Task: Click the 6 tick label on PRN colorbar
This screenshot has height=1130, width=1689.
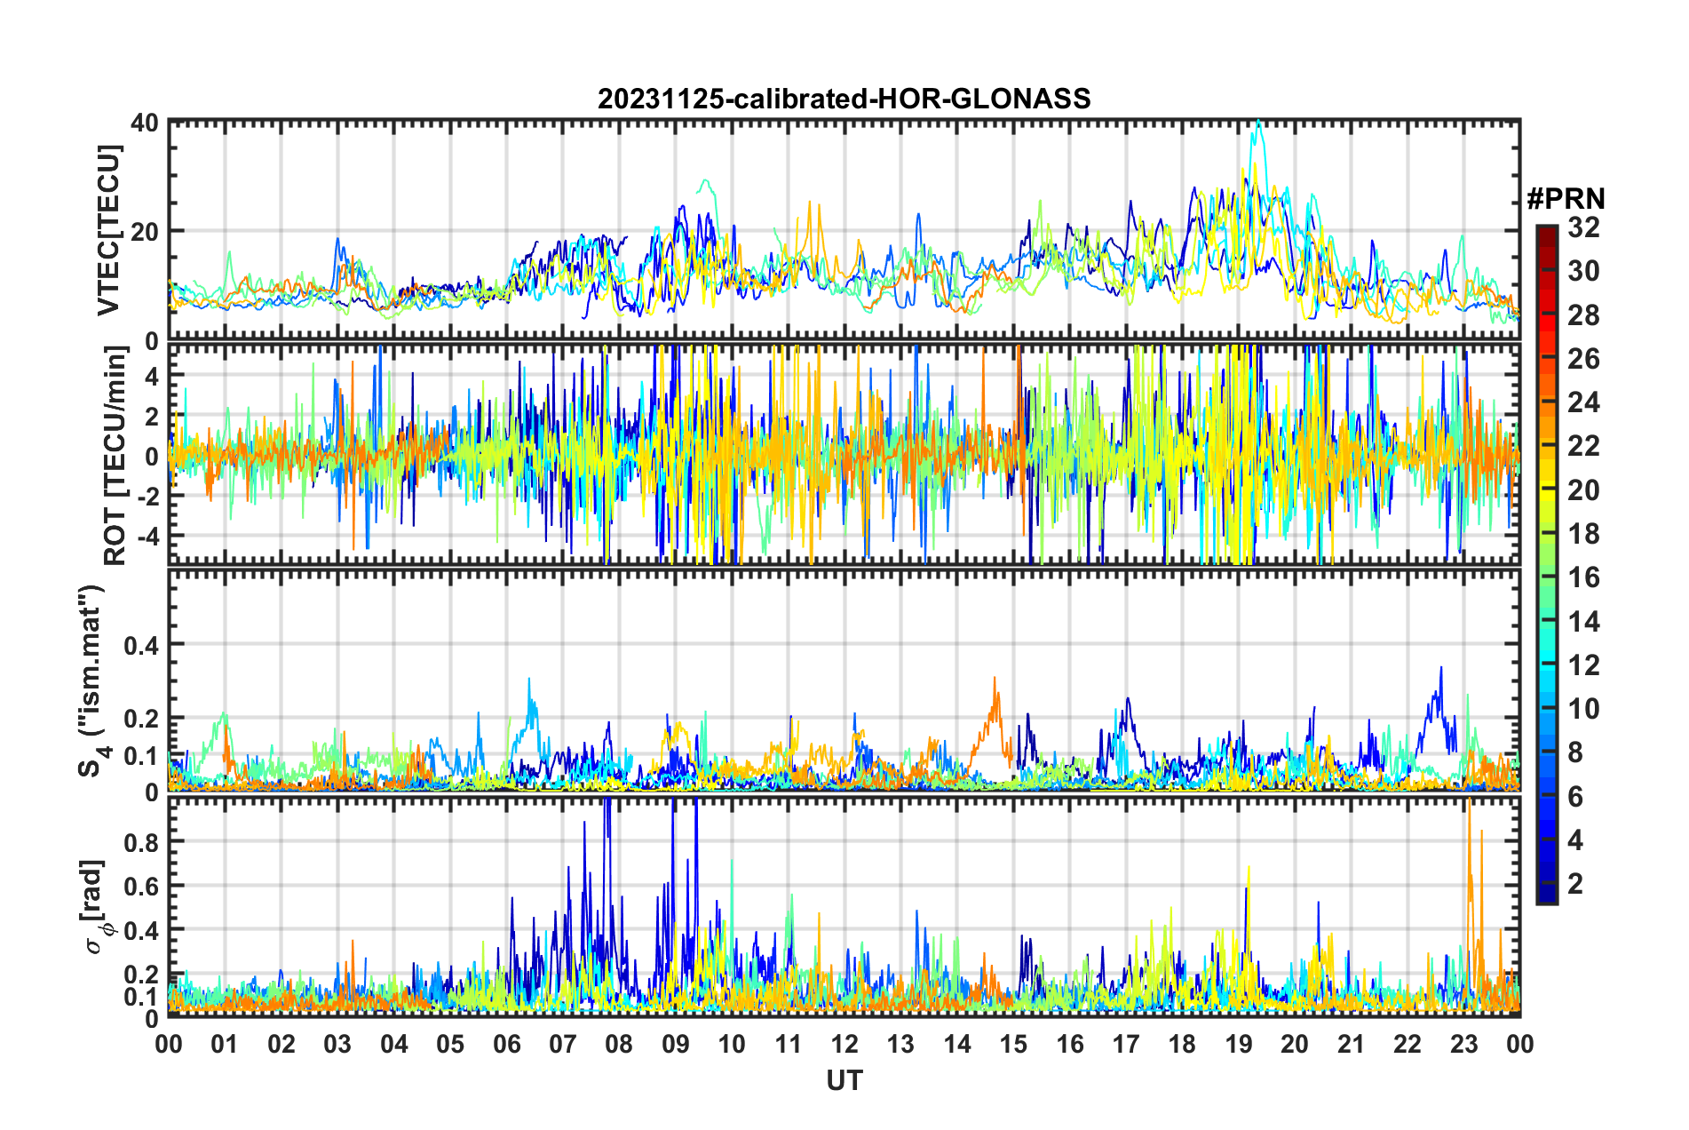Action: coord(1575,797)
